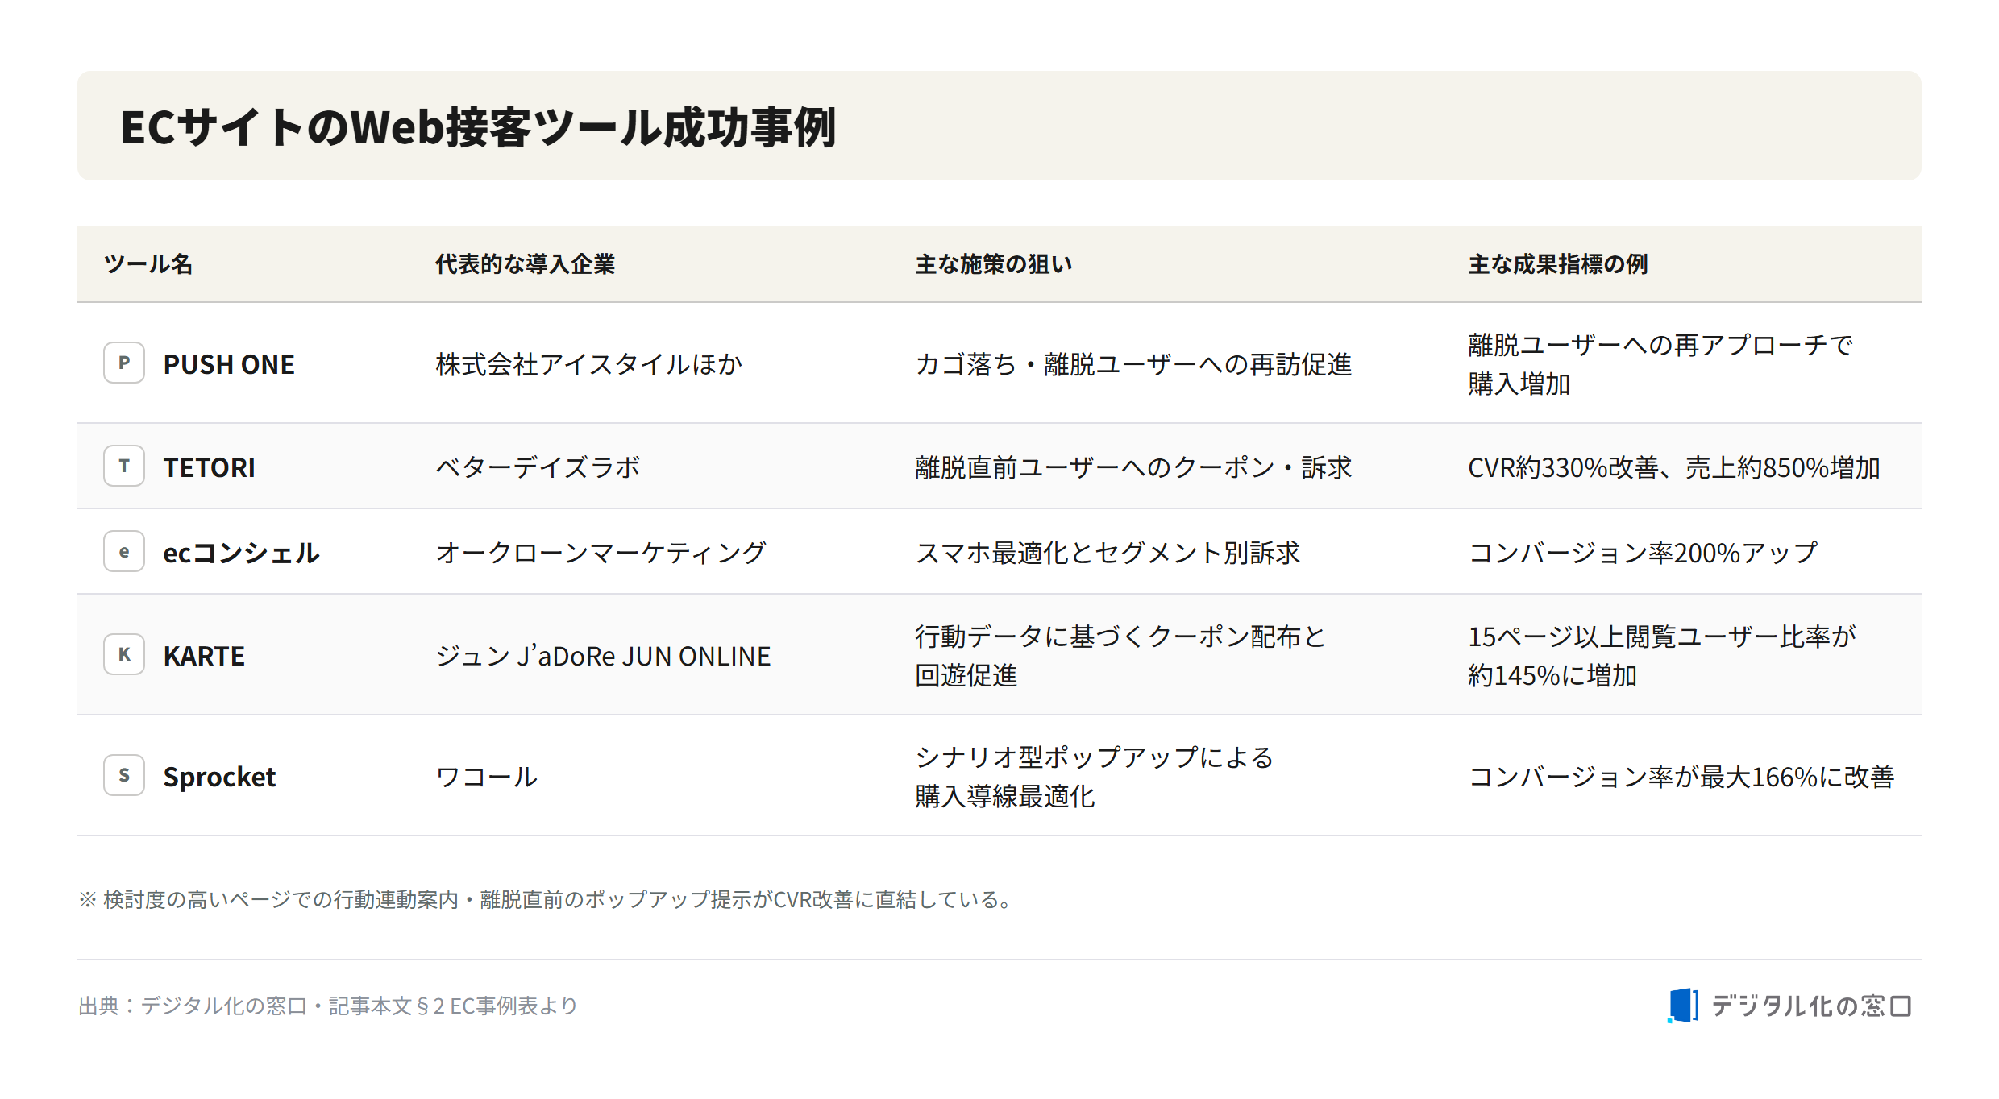Click コンバージョン率が最大166%に改善 cell
The image size is (1999, 1099).
click(1681, 777)
